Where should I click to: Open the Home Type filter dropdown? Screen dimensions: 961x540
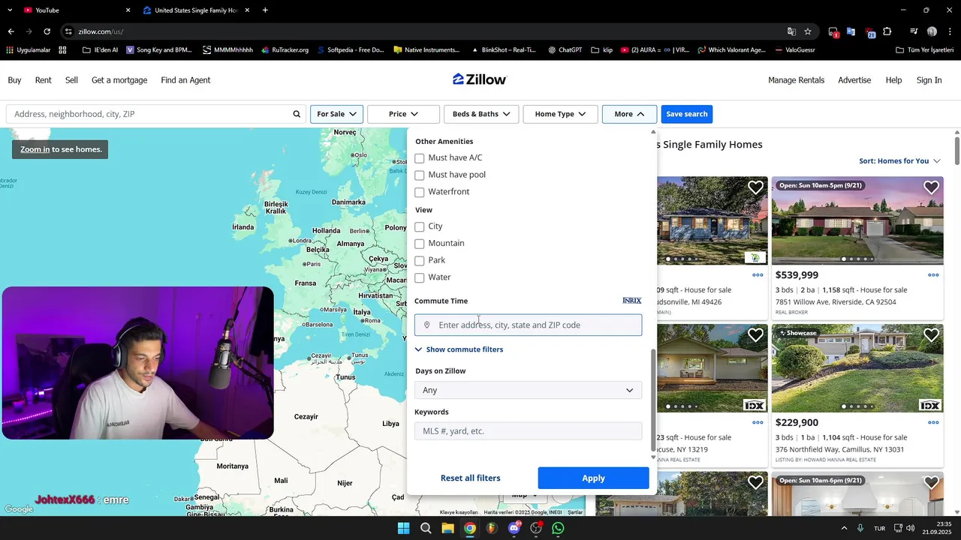[560, 114]
